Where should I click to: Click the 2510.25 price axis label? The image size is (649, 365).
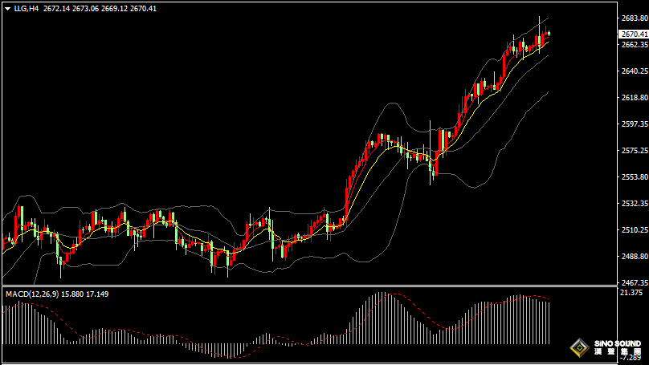[x=633, y=230]
